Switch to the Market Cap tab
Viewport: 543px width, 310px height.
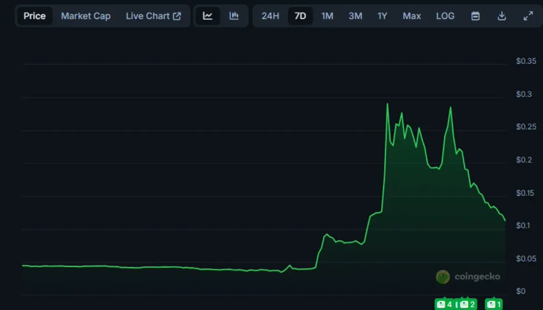[x=86, y=16]
